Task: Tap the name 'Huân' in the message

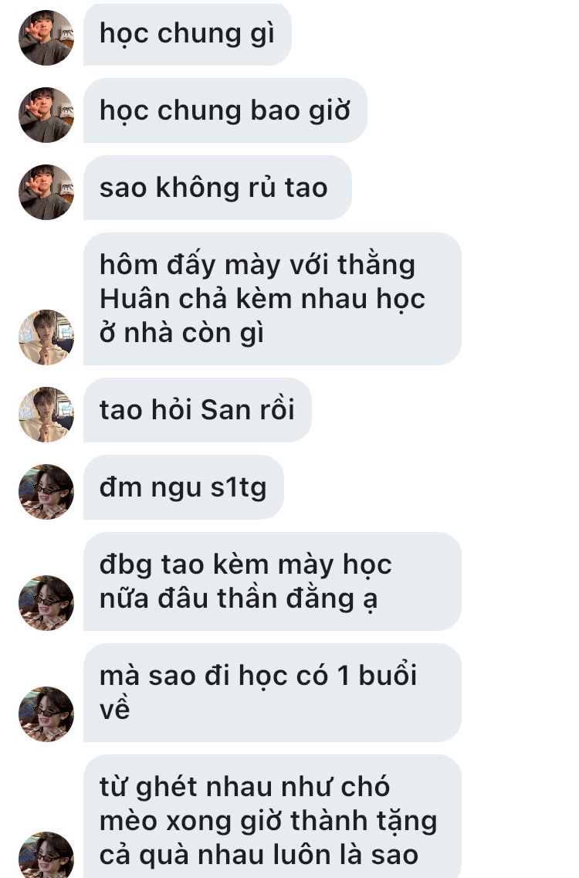Action: pyautogui.click(x=135, y=298)
